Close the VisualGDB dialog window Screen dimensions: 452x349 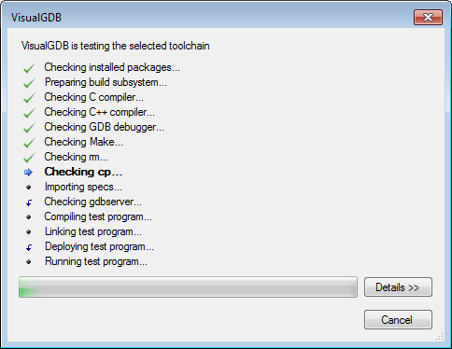coord(428,17)
